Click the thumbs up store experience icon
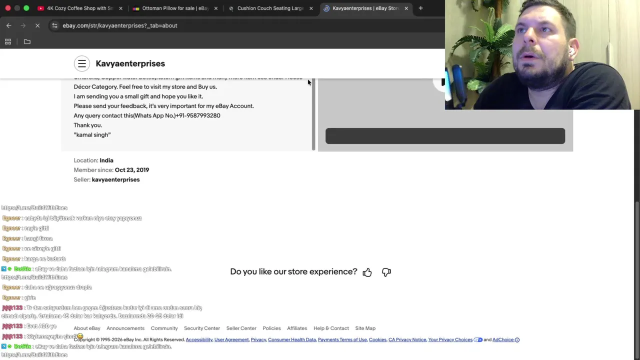This screenshot has height=360, width=640. click(367, 272)
